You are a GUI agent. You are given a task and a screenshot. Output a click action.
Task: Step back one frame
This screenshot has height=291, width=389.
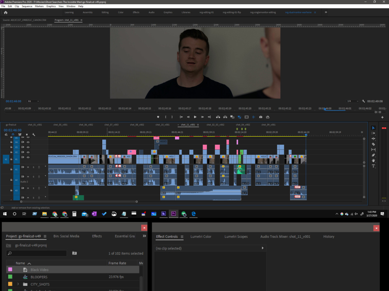pos(188,117)
